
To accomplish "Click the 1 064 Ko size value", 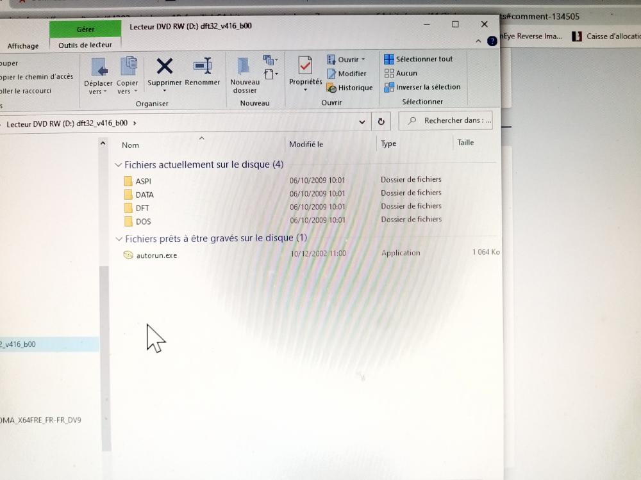I will coord(486,252).
